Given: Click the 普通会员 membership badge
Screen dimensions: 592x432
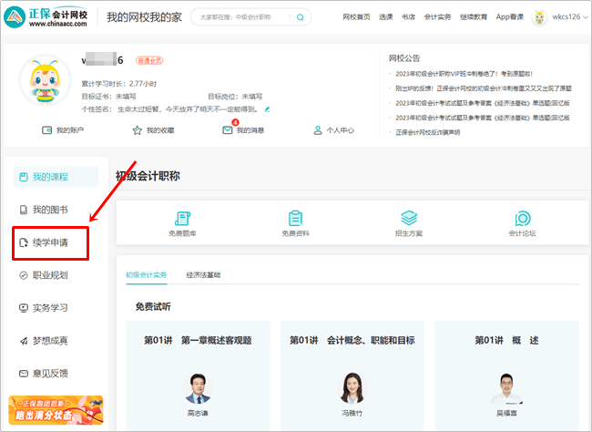Looking at the screenshot, I should (x=149, y=60).
